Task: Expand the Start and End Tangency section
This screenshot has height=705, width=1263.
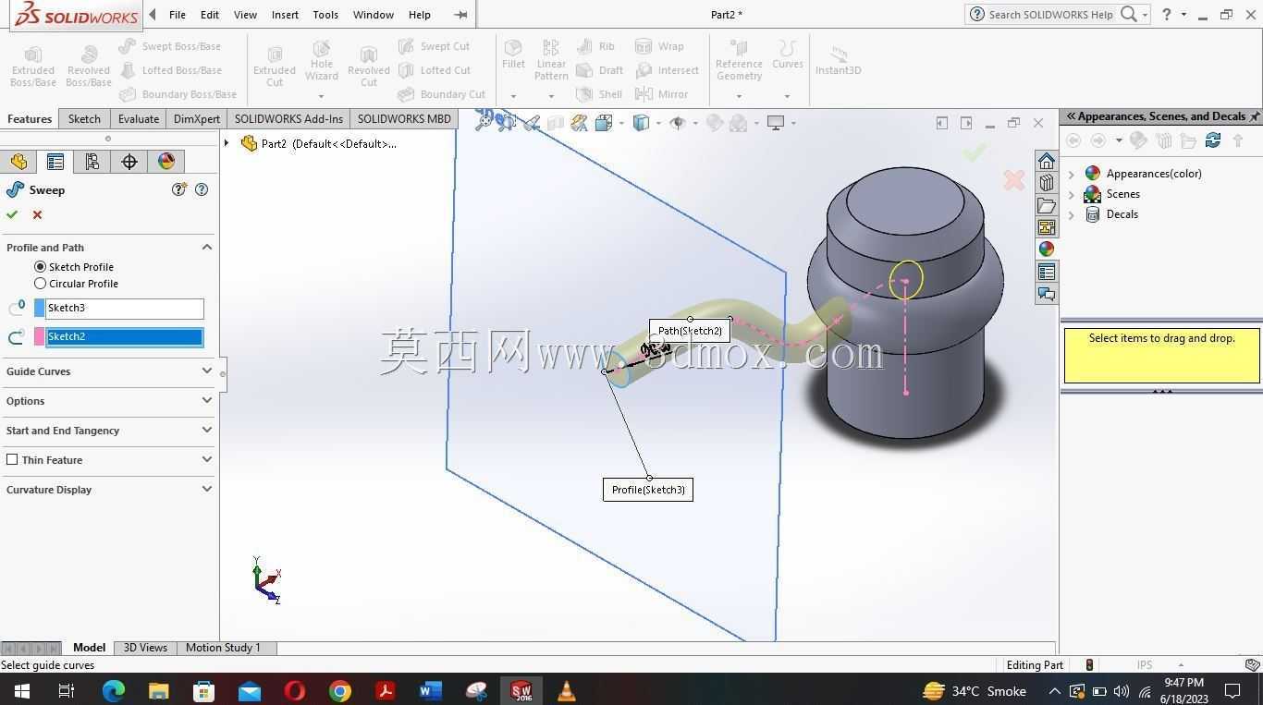Action: [x=207, y=431]
